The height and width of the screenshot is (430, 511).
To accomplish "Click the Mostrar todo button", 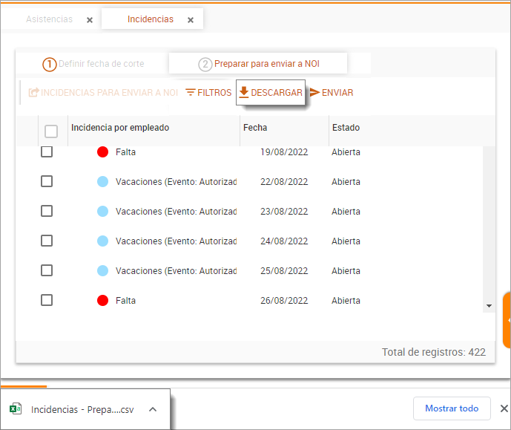I will tap(452, 408).
